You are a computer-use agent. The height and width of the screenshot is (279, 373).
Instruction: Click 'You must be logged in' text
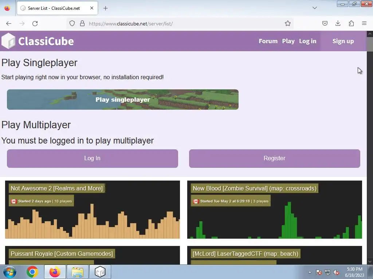(78, 141)
